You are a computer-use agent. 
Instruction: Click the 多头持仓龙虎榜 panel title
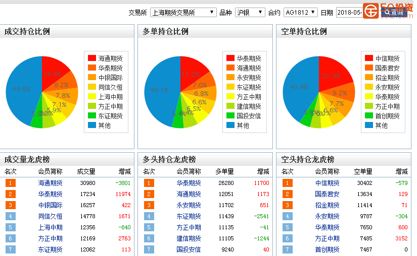click(169, 160)
